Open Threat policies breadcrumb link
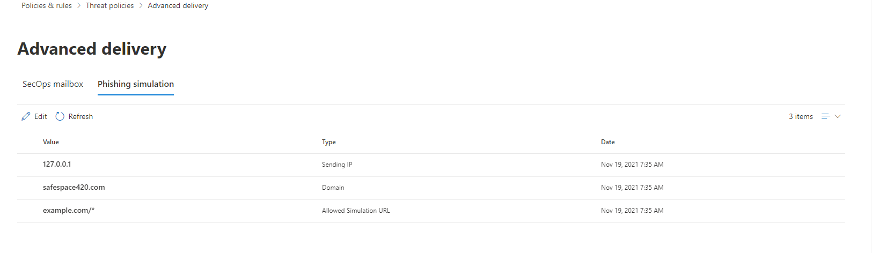The height and width of the screenshot is (253, 872). [x=110, y=5]
